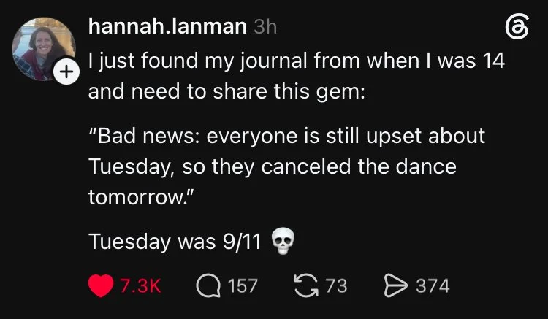The width and height of the screenshot is (548, 319).
Task: View the 7.3K likes count
Action: coord(140,286)
